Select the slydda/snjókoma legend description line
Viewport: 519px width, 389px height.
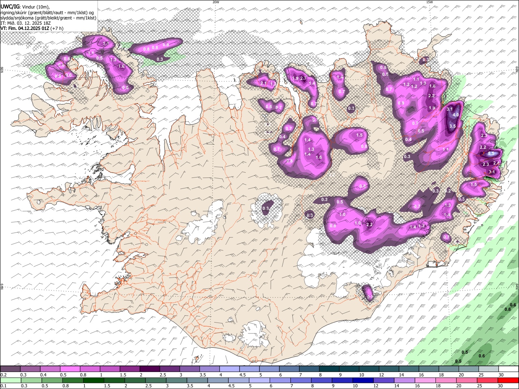pos(48,18)
